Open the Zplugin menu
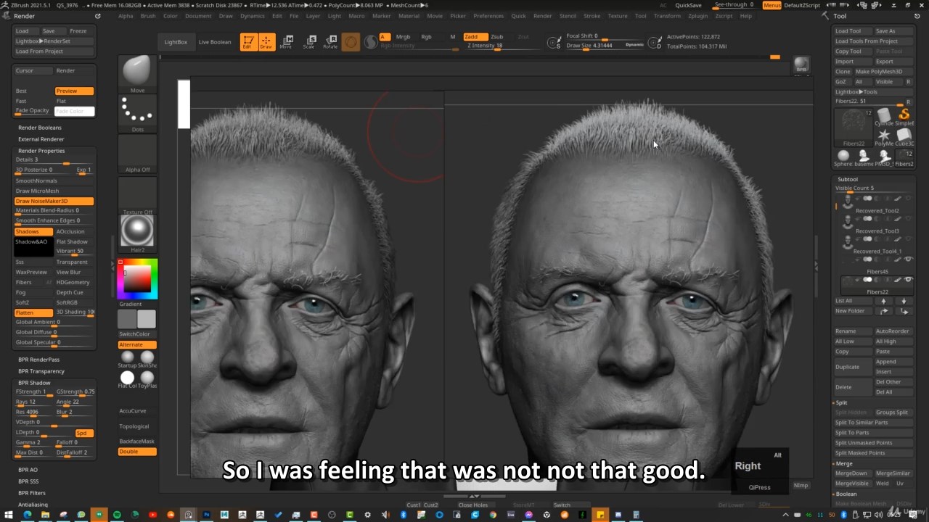This screenshot has width=929, height=522. tap(697, 15)
